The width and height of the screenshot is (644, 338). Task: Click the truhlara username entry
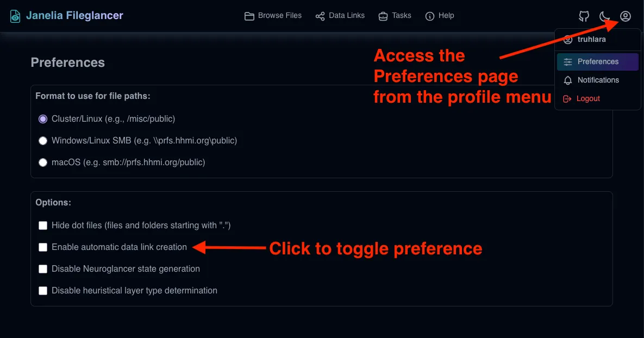[x=591, y=40]
